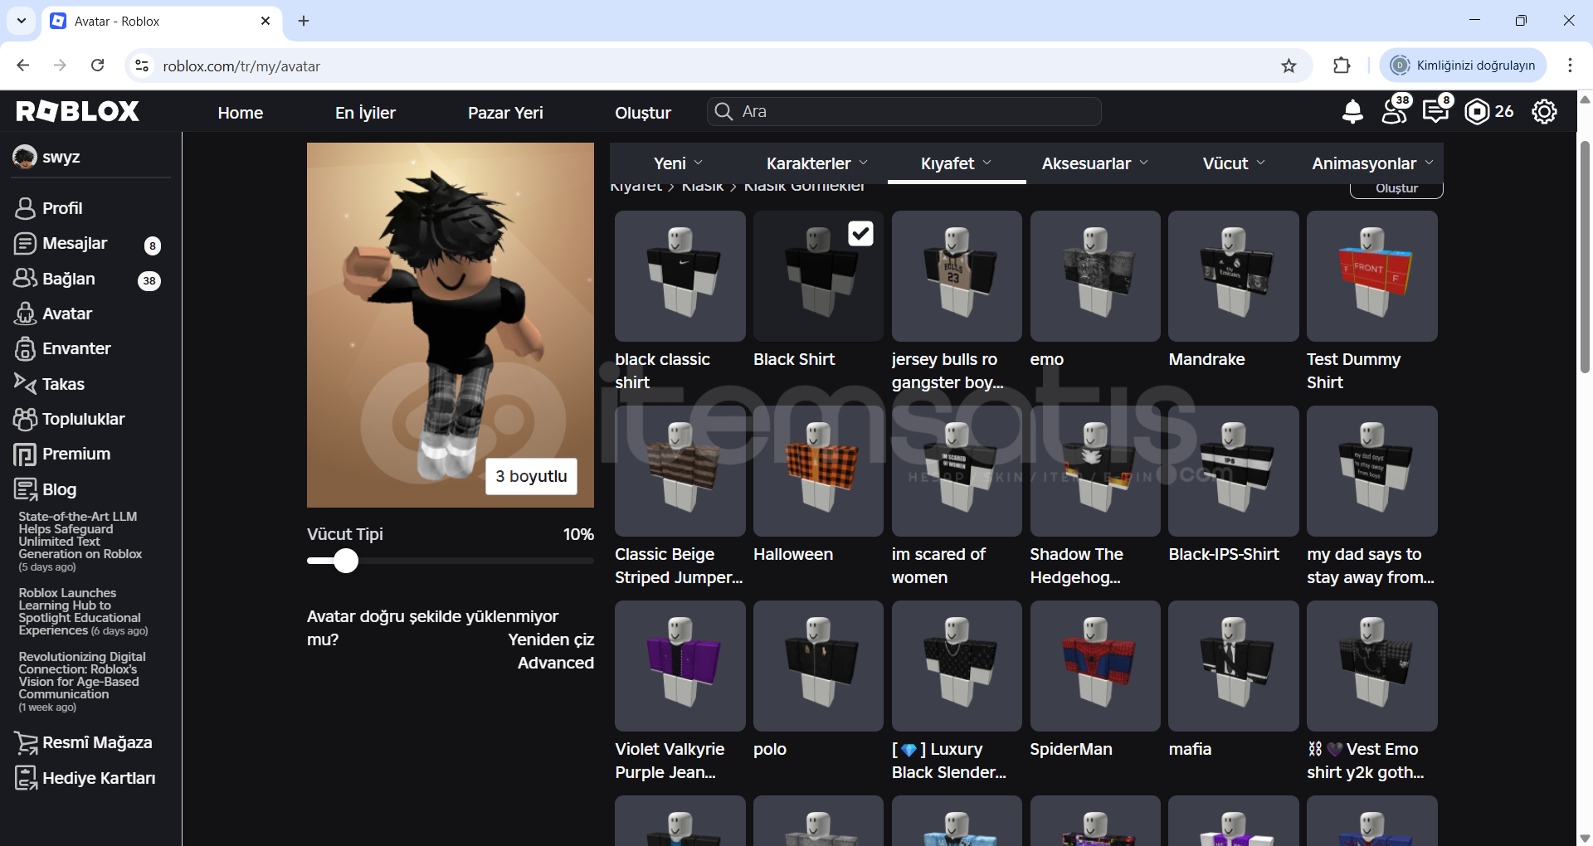Click the page vertical scrollbar
The image size is (1593, 846).
tap(1585, 257)
